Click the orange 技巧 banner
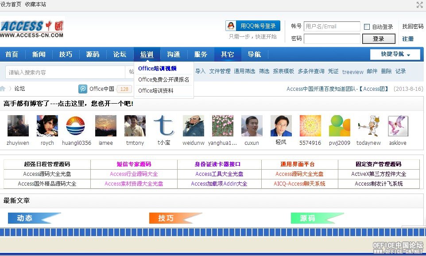 (x=175, y=218)
